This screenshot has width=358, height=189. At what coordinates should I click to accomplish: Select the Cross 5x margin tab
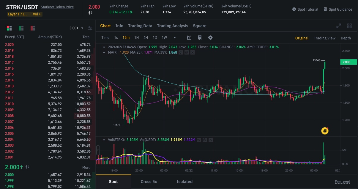coord(148,182)
